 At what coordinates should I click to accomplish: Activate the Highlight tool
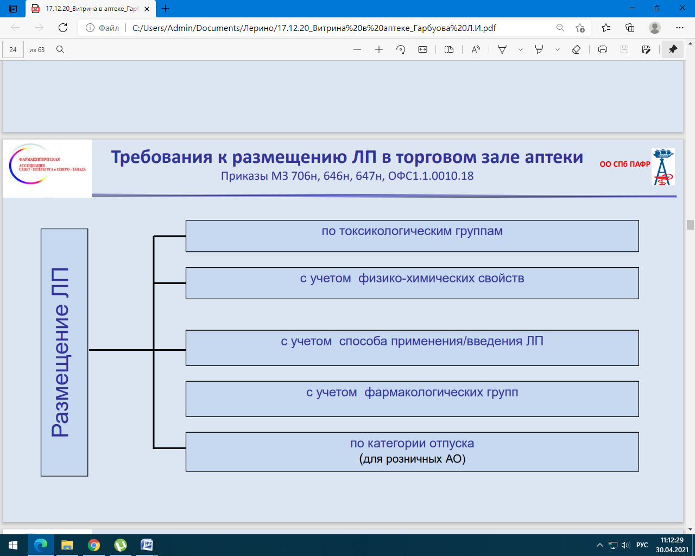[x=539, y=49]
